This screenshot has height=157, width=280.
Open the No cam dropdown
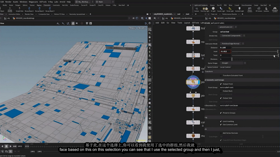pyautogui.click(x=142, y=28)
